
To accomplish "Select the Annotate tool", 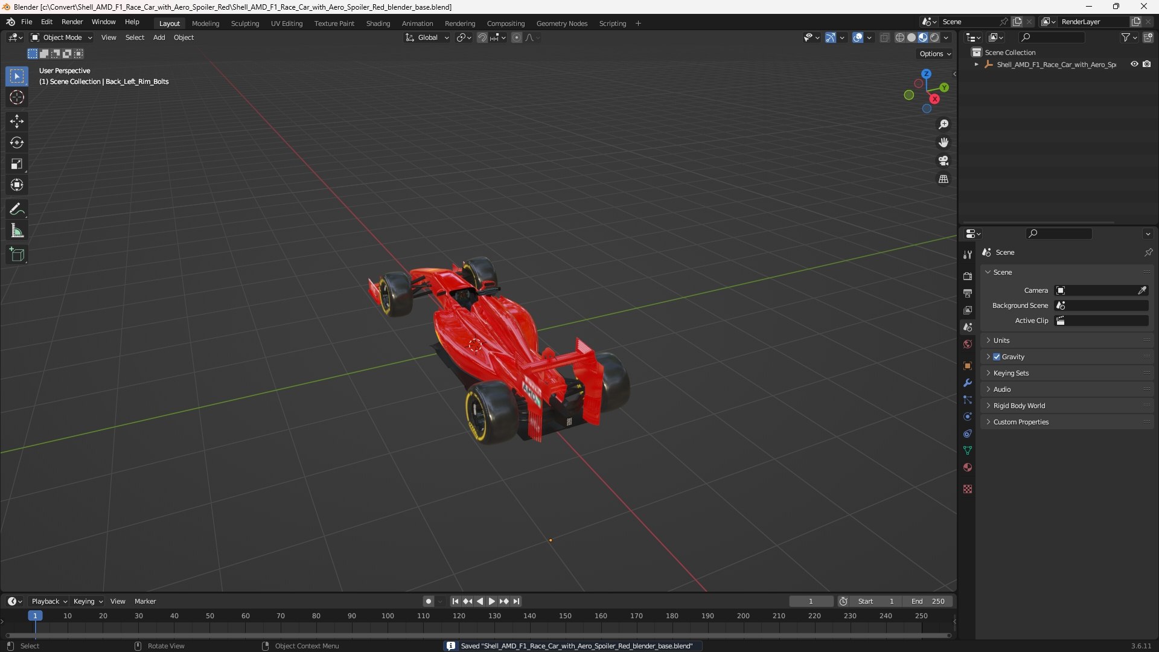I will [17, 209].
